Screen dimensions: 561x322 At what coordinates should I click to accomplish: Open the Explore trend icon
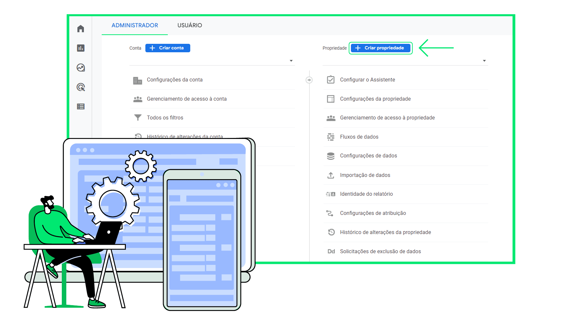point(81,68)
